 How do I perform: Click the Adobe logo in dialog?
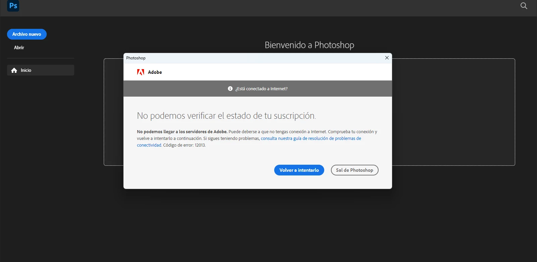tap(141, 72)
